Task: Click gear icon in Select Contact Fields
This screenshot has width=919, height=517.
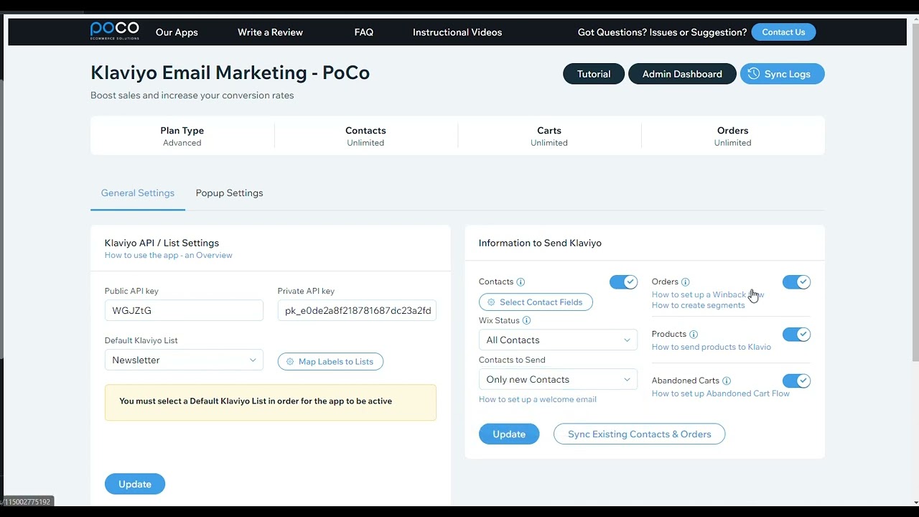Action: click(491, 302)
